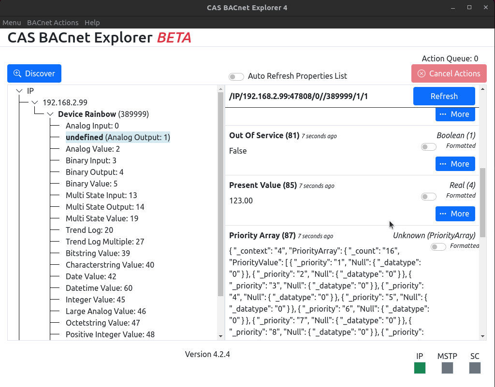Select Binary Output: 4 in tree

[94, 172]
